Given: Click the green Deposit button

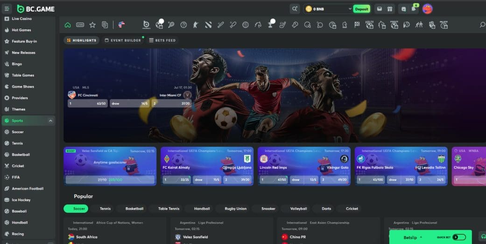Looking at the screenshot, I should (361, 9).
